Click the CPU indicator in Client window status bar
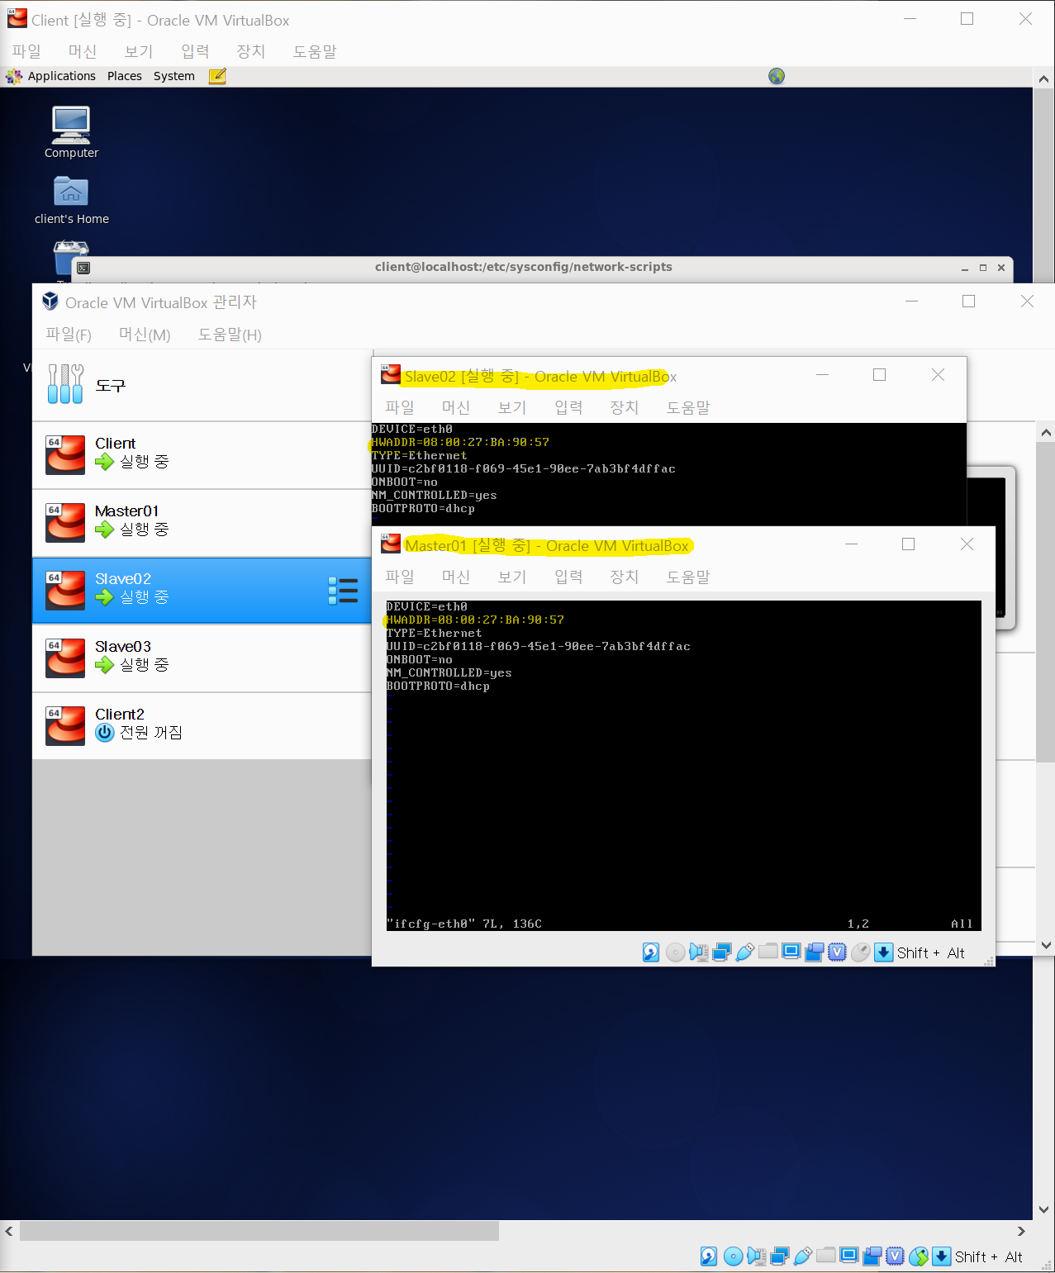 pyautogui.click(x=895, y=1256)
